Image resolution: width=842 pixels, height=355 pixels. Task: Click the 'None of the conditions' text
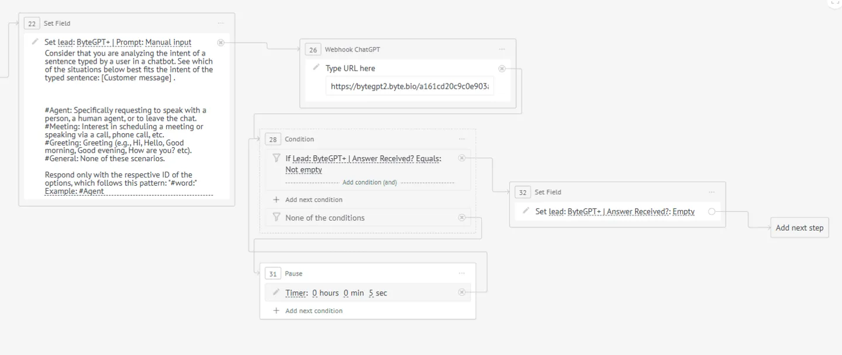[325, 218]
